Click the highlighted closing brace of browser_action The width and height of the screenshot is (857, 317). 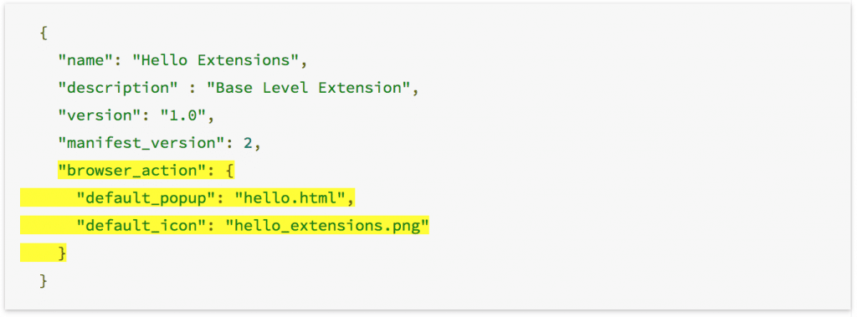coord(62,253)
